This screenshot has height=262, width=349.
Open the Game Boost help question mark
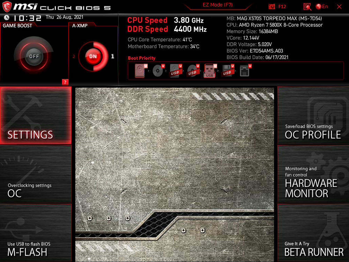point(65,82)
